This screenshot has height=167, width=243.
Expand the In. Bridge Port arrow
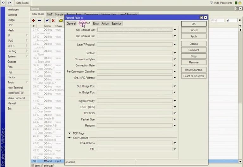(x=175, y=92)
